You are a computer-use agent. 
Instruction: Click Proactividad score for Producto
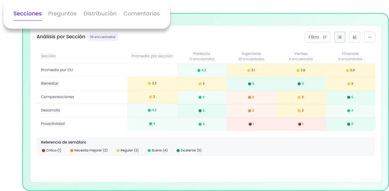click(x=202, y=124)
